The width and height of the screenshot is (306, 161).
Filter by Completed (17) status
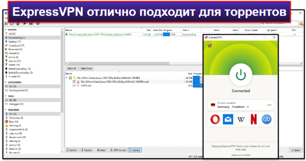(32, 46)
